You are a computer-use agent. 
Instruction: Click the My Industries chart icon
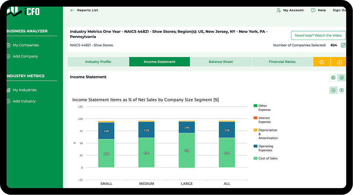8,90
